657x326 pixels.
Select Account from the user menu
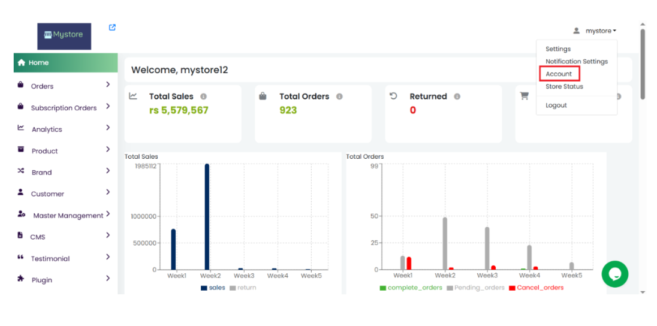point(559,74)
